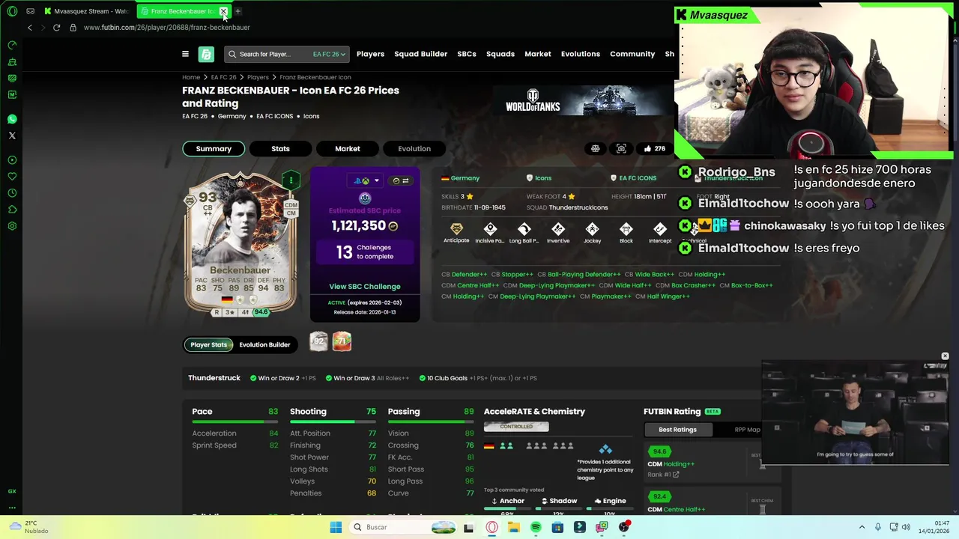Image resolution: width=959 pixels, height=539 pixels.
Task: Open File Explorer from the taskbar
Action: 513,527
